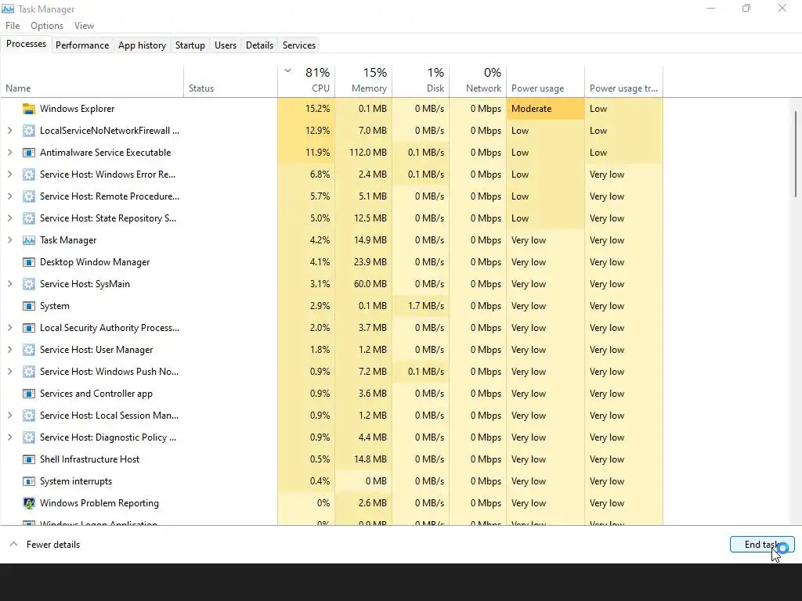The image size is (802, 601).
Task: Click the Windows Error Reporting service host icon
Action: (29, 175)
